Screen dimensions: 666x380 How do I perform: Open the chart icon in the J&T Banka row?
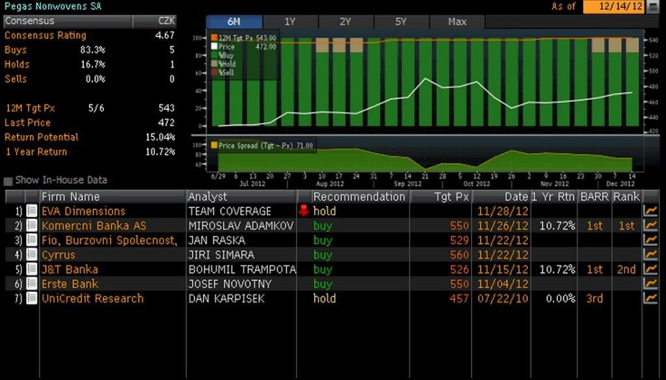(650, 269)
